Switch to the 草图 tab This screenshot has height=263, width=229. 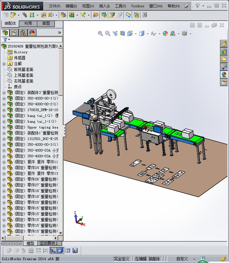click(x=46, y=23)
